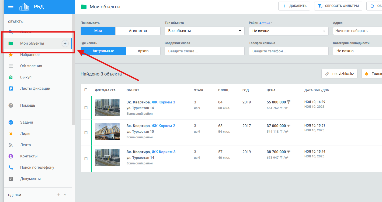Open the hamburger menu icon

click(11, 7)
